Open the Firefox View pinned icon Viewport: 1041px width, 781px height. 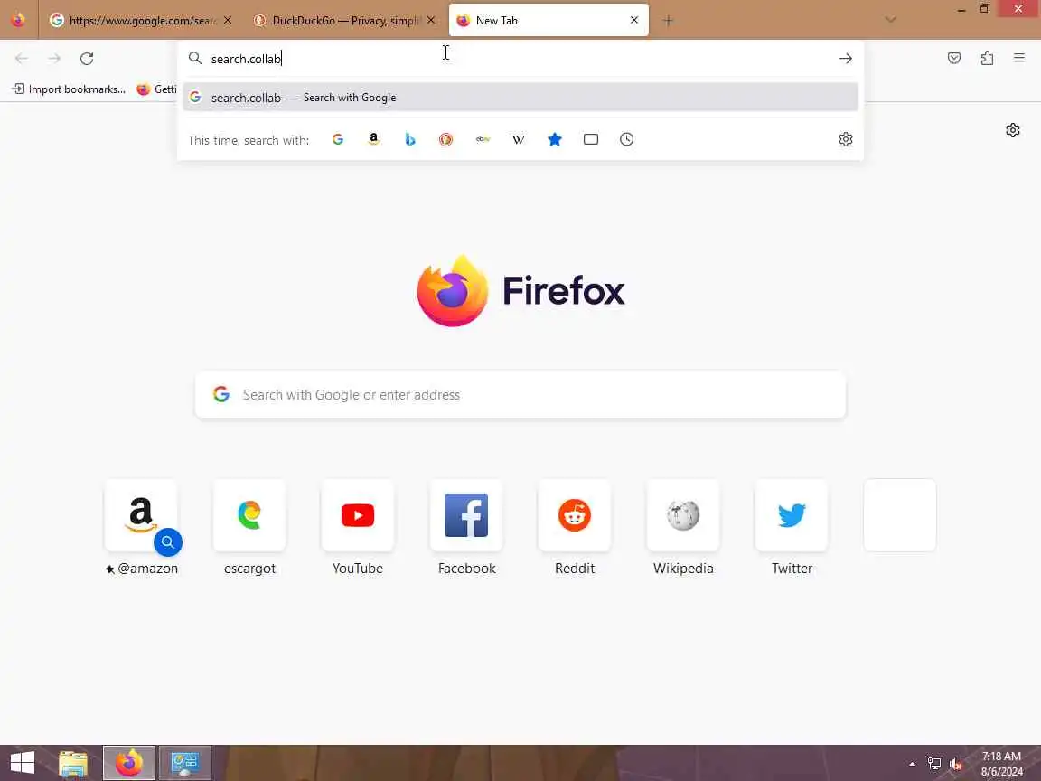[18, 20]
